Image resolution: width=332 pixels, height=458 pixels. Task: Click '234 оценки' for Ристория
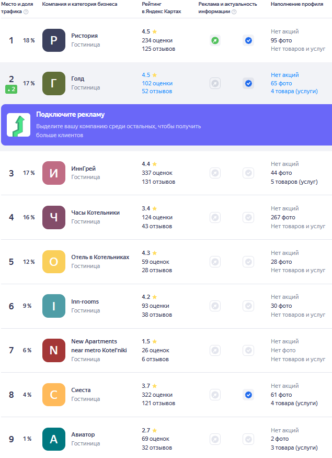(157, 40)
